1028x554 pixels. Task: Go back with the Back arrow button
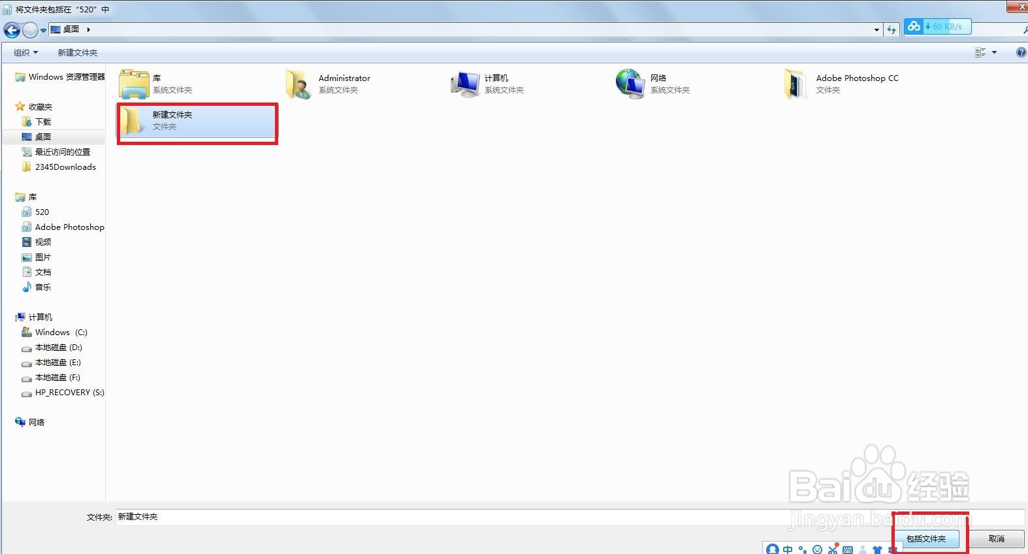coord(12,29)
